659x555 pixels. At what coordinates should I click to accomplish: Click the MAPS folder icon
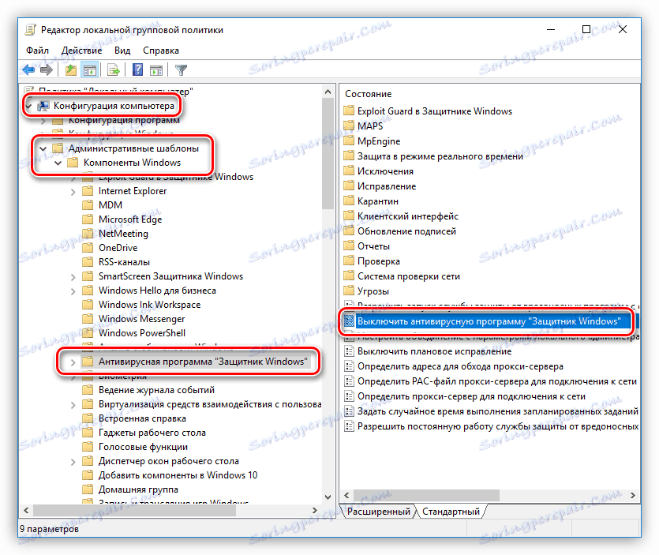349,126
